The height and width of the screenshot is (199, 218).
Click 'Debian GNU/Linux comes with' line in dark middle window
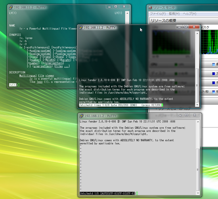click(126, 99)
